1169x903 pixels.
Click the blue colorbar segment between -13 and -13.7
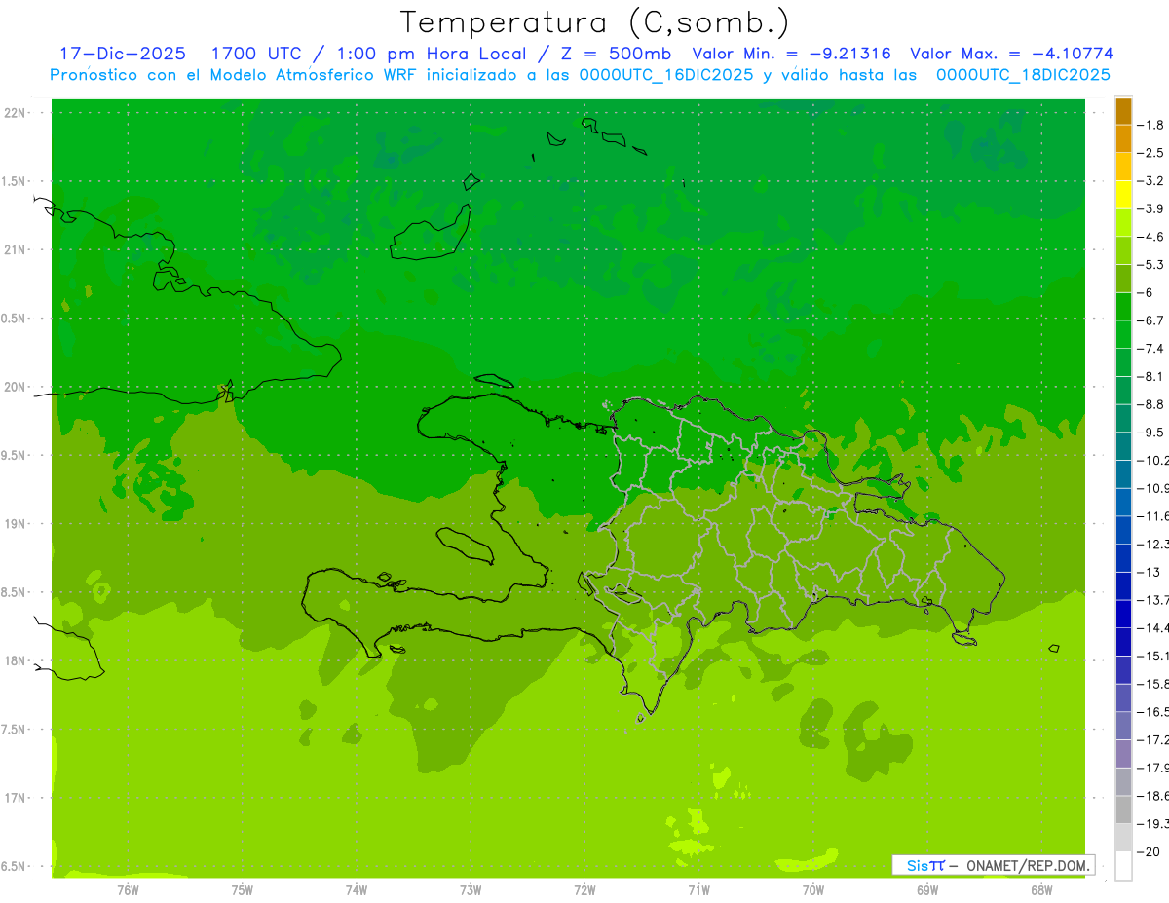pyautogui.click(x=1123, y=586)
